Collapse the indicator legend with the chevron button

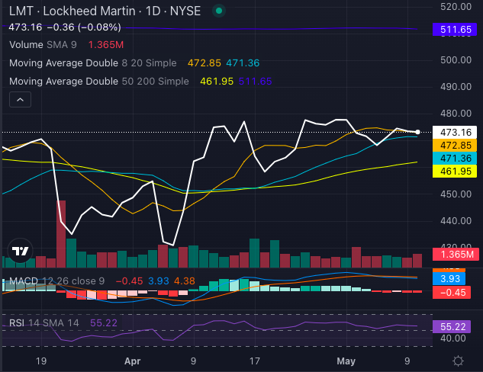[x=20, y=100]
